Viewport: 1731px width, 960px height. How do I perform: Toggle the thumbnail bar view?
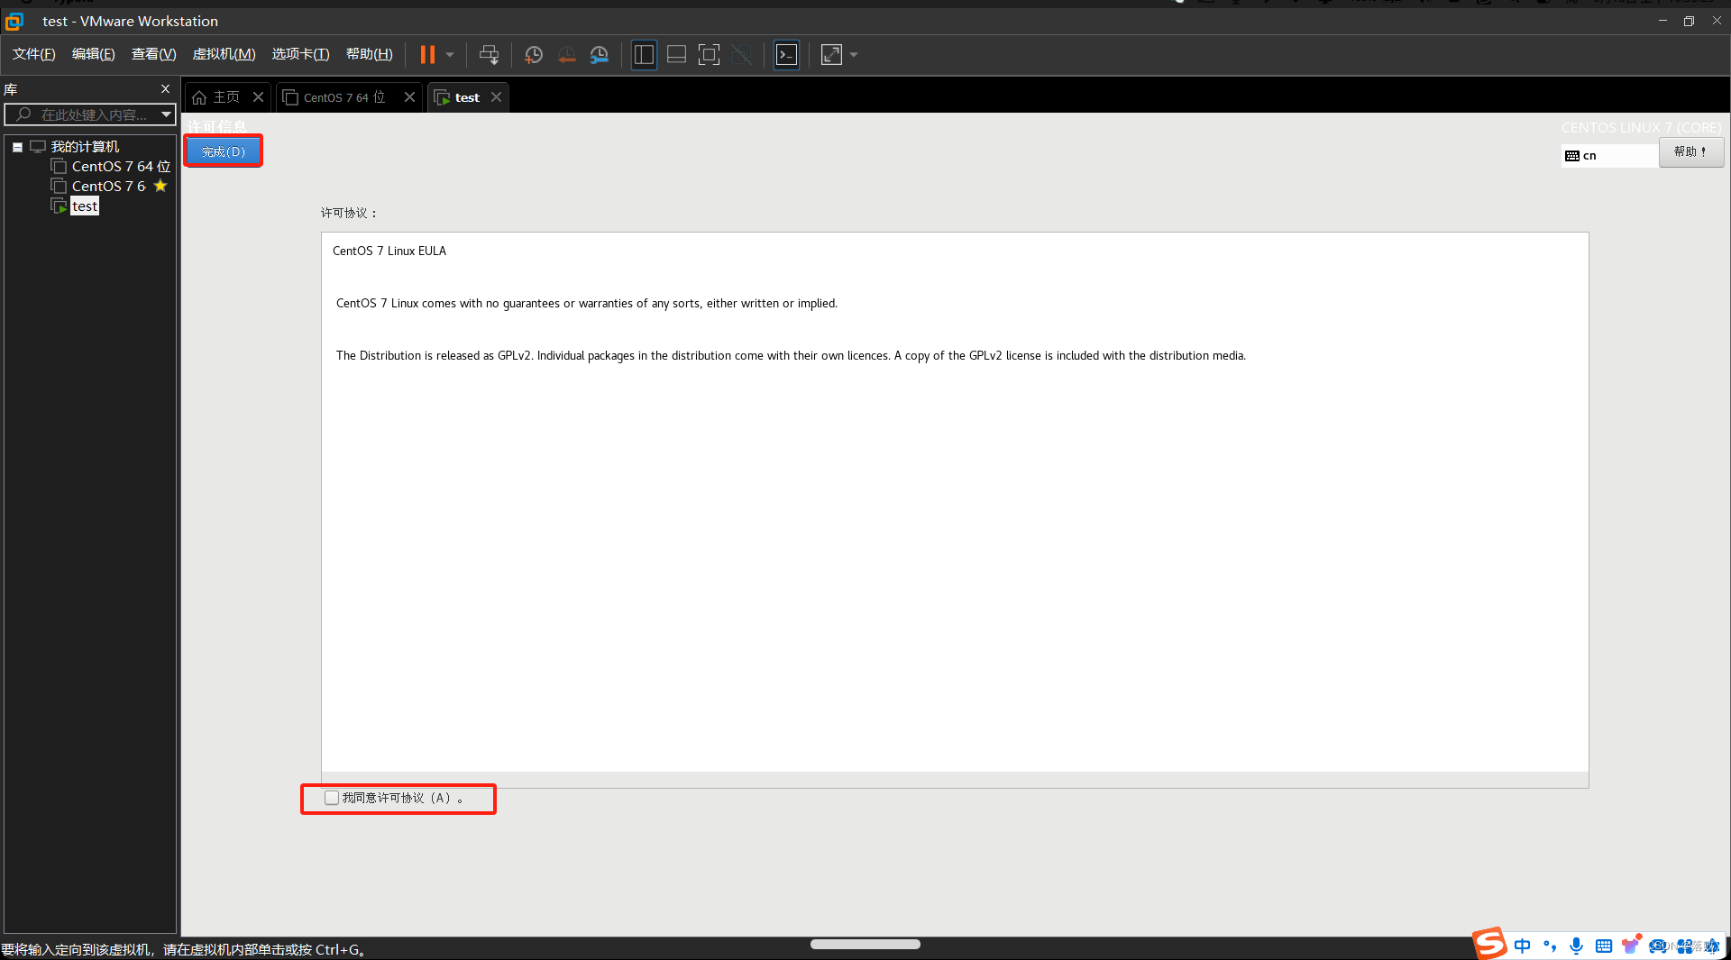click(676, 55)
